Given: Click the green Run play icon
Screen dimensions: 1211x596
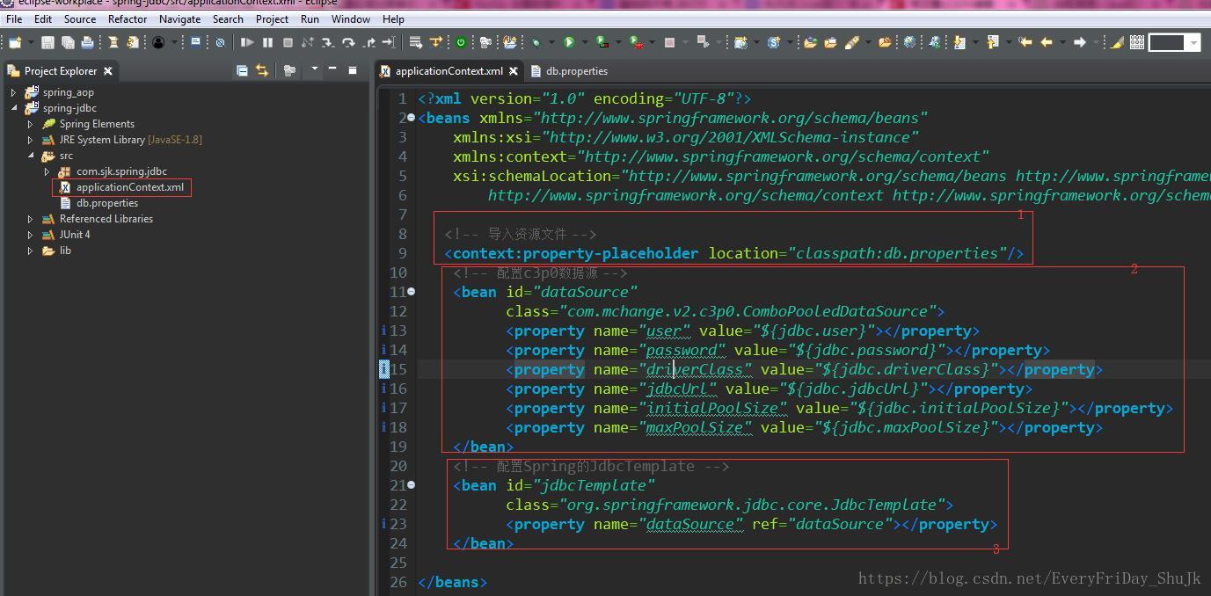Looking at the screenshot, I should coord(569,42).
